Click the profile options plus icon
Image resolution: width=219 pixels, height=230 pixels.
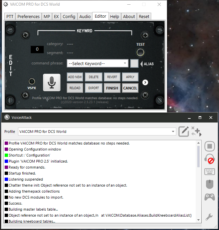pyautogui.click(x=197, y=131)
